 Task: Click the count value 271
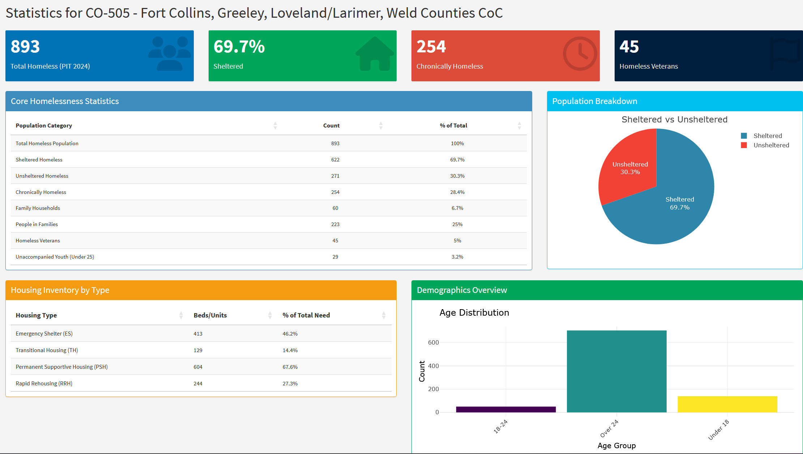coord(335,176)
